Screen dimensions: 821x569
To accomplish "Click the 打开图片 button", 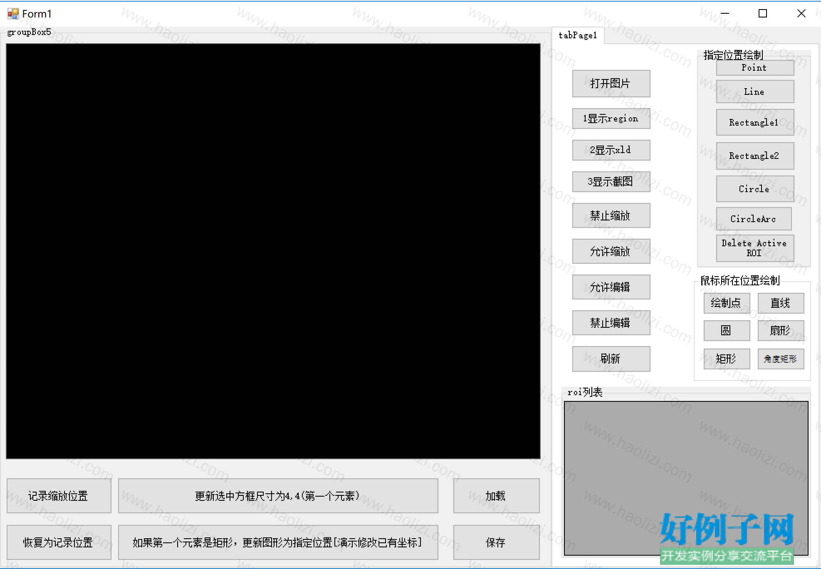I will (x=611, y=84).
